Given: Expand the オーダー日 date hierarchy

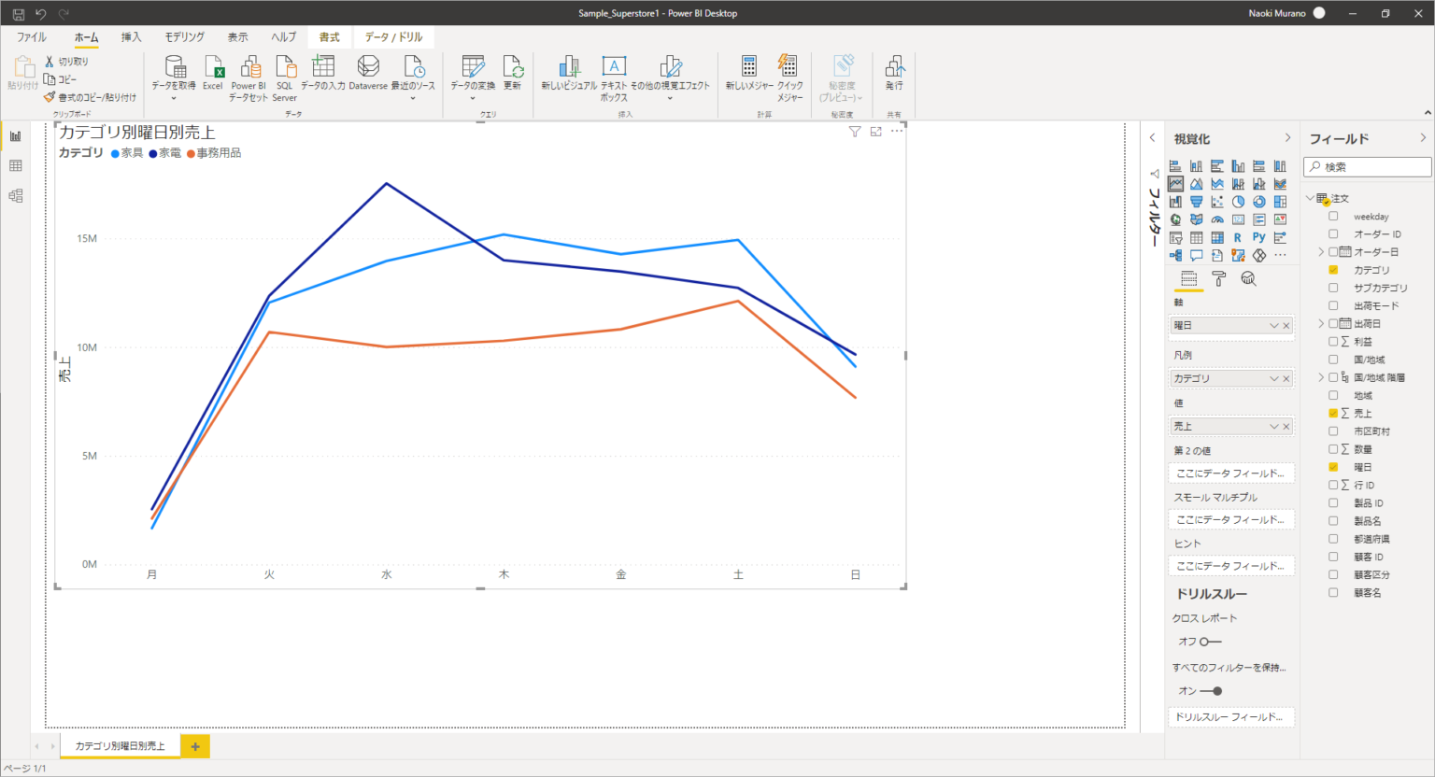Looking at the screenshot, I should pyautogui.click(x=1321, y=252).
